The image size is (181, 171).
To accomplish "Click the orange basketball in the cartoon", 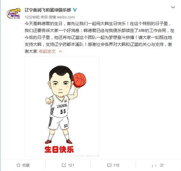I will tap(79, 80).
